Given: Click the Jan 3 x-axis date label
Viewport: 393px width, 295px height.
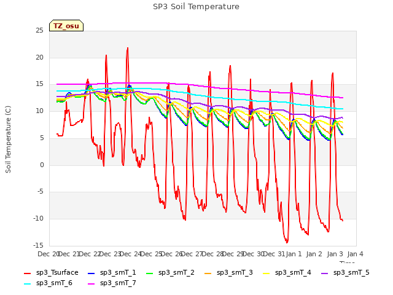Looking at the screenshot, I should coord(335,254).
